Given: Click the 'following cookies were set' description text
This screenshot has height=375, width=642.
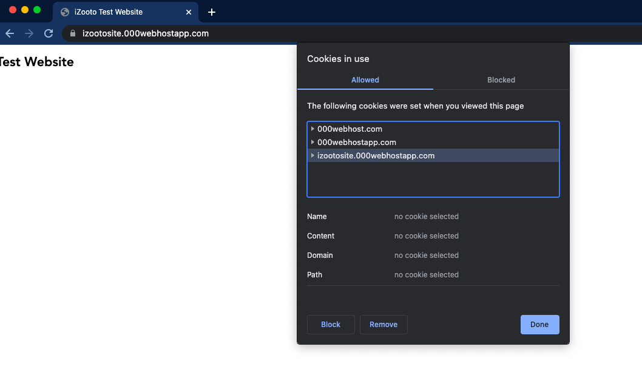Looking at the screenshot, I should tap(416, 106).
